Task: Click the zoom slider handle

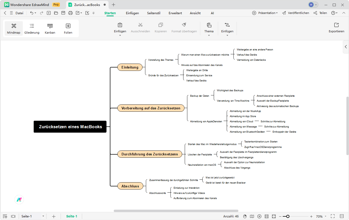Action: tap(288, 216)
